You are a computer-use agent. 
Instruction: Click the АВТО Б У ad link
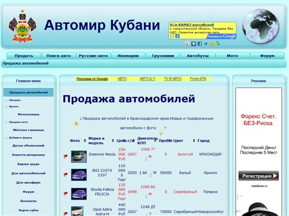click(x=147, y=79)
